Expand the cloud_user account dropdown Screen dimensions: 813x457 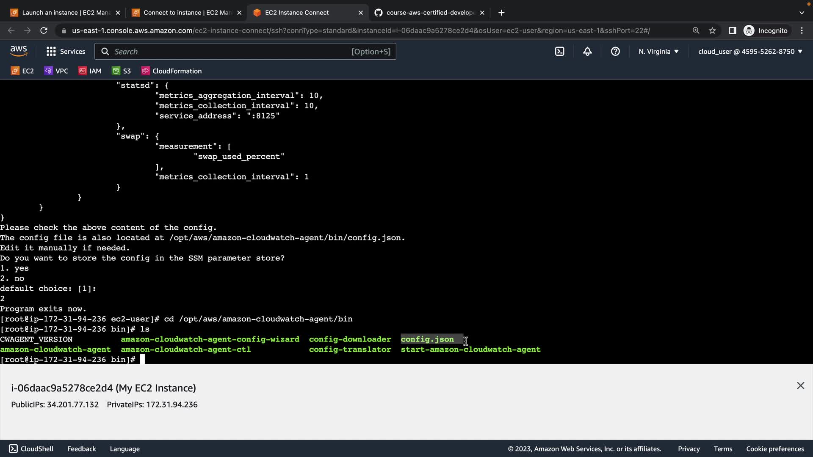pos(750,51)
